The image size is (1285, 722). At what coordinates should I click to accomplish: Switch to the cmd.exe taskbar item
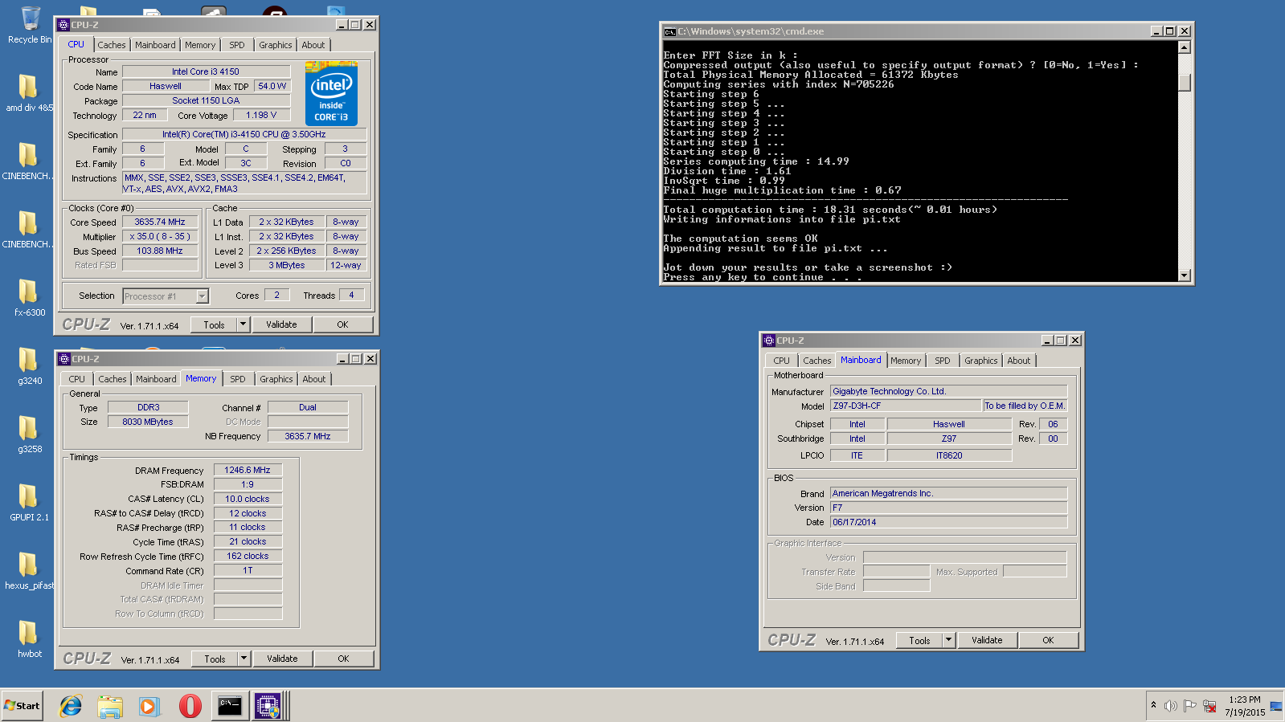pos(230,706)
